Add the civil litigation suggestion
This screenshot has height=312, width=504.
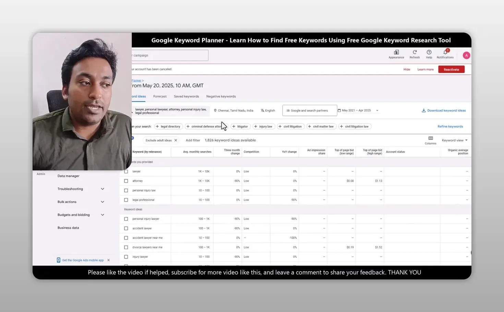[x=291, y=127]
